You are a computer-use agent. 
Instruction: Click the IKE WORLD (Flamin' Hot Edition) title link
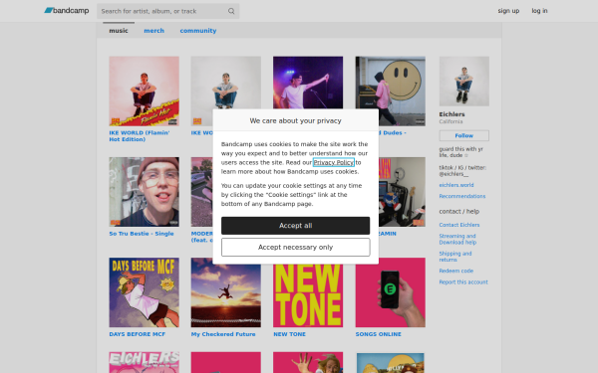140,136
